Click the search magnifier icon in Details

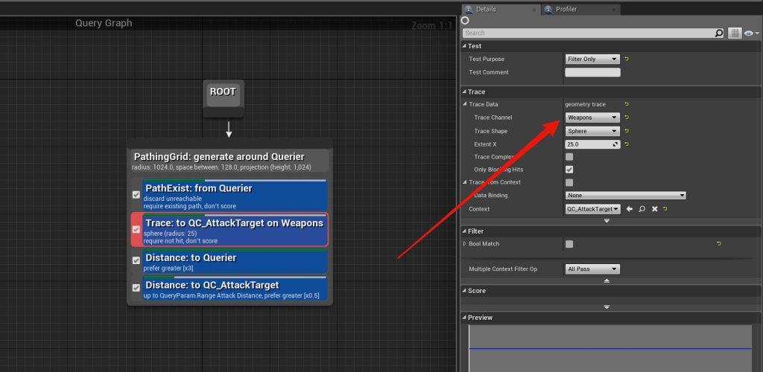pos(719,33)
